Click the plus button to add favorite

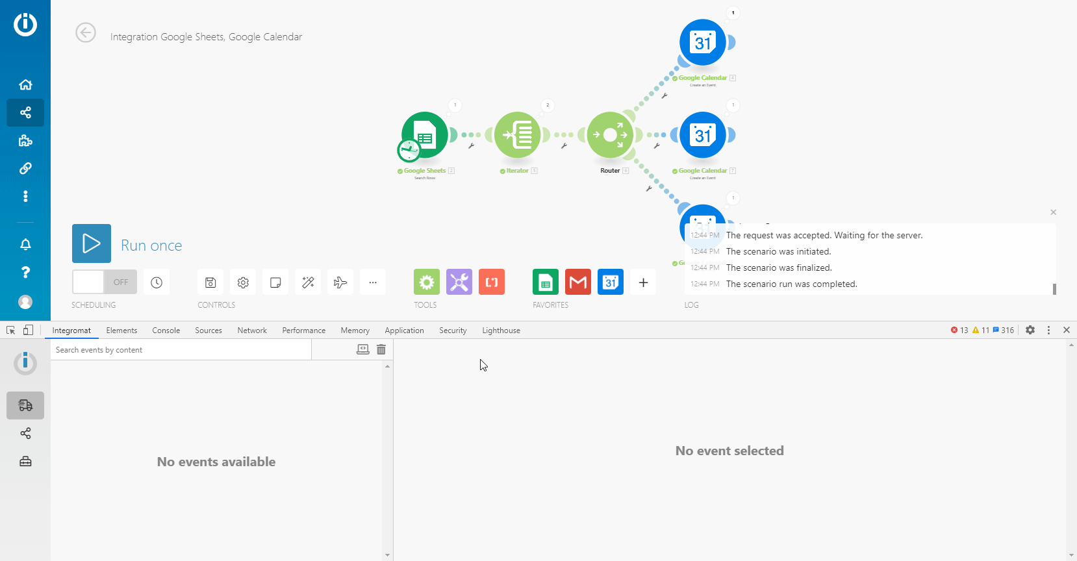(x=643, y=282)
